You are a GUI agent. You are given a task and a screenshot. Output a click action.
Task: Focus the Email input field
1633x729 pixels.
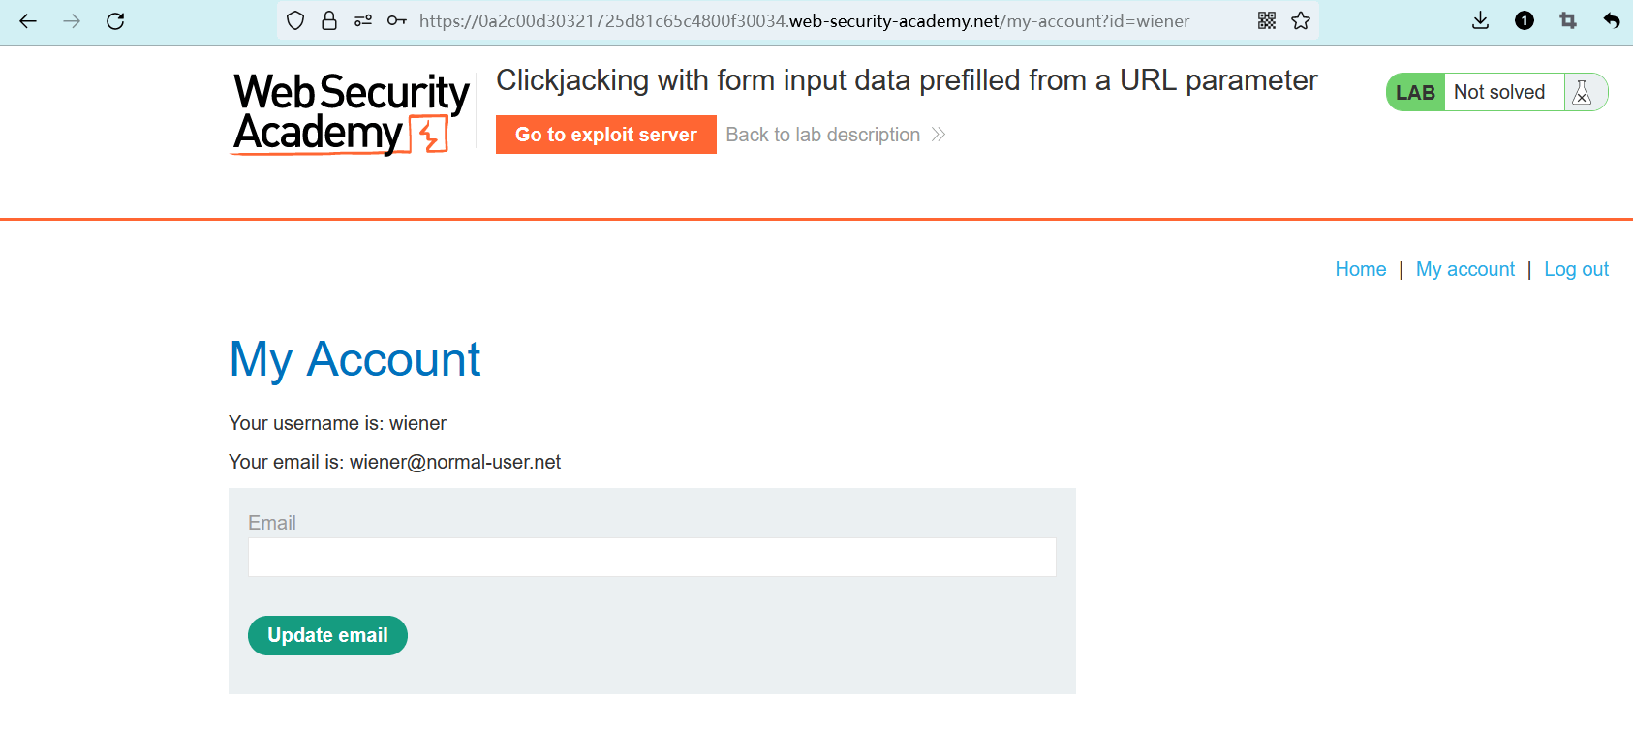click(652, 558)
